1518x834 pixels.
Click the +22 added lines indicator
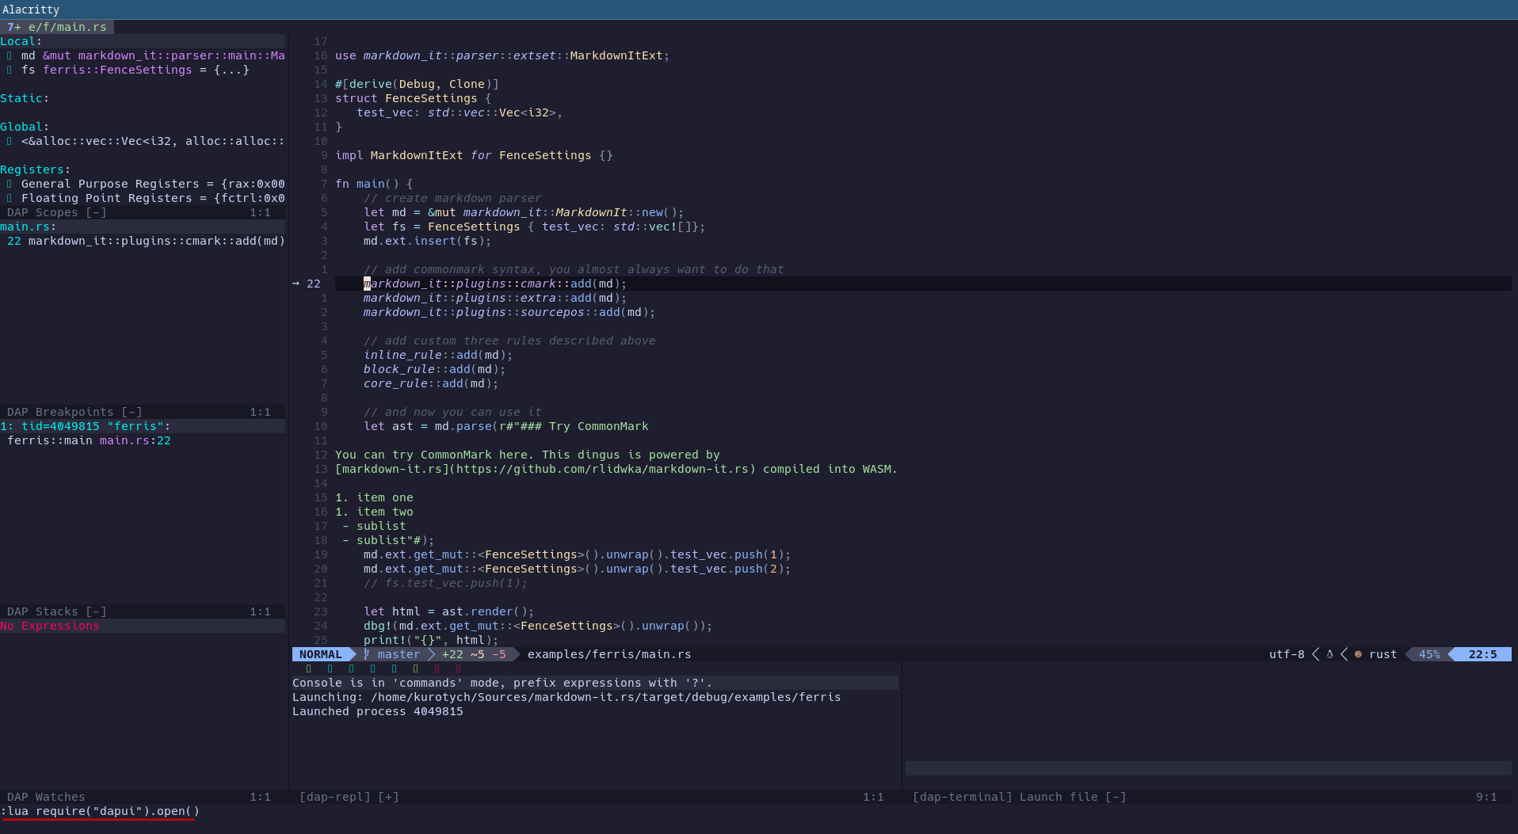(452, 654)
